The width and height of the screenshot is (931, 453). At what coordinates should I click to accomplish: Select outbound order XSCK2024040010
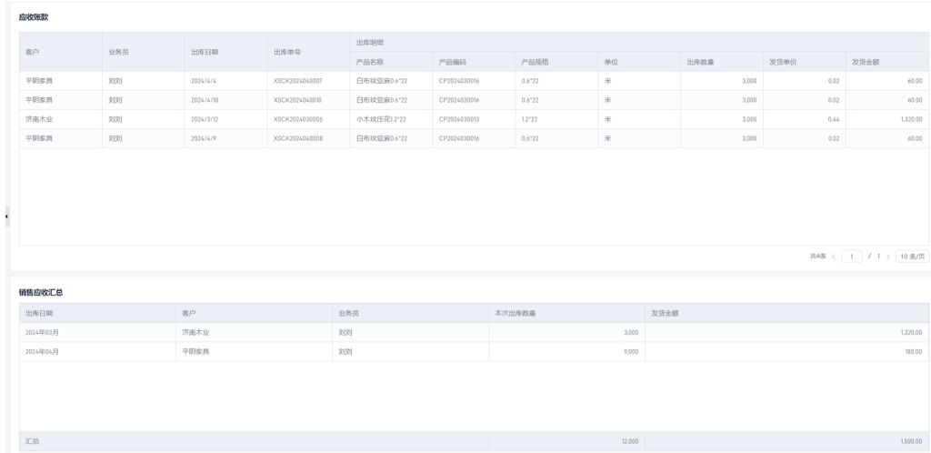tap(297, 100)
